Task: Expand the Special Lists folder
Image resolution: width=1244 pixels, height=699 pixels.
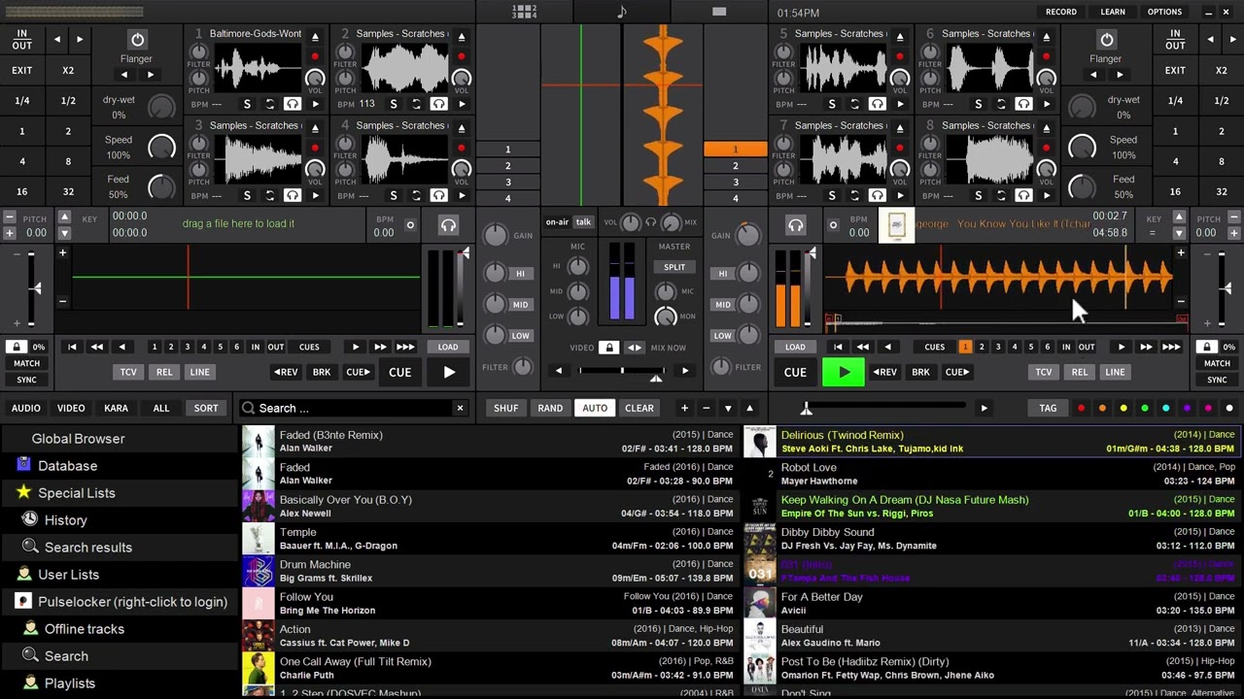Action: 76,493
